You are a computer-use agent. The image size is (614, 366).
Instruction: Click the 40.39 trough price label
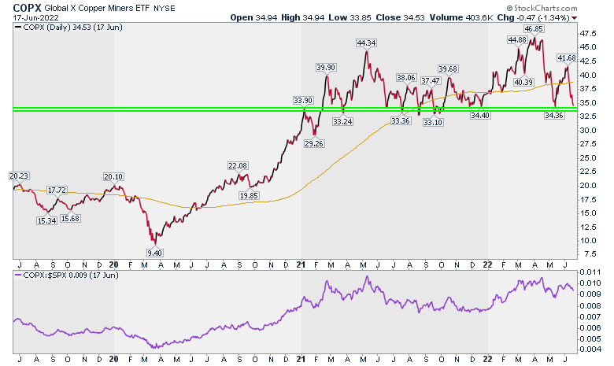point(523,82)
